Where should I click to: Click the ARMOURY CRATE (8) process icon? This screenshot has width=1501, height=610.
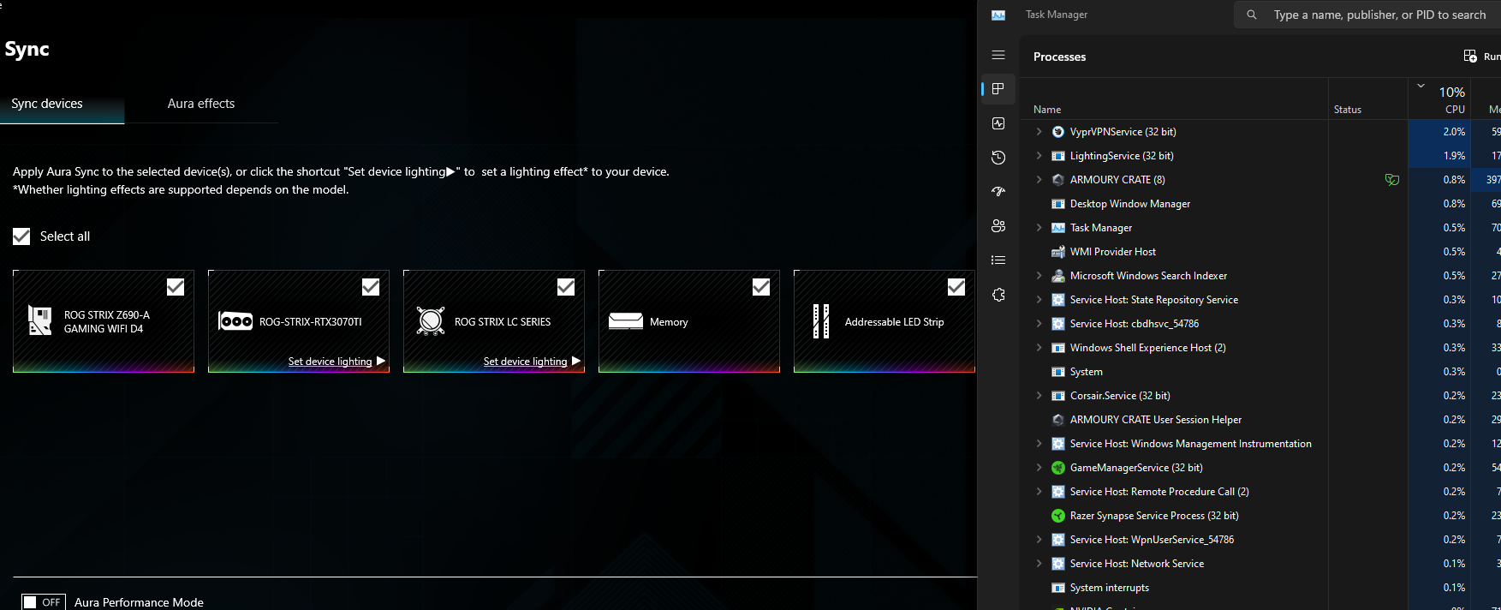1058,180
